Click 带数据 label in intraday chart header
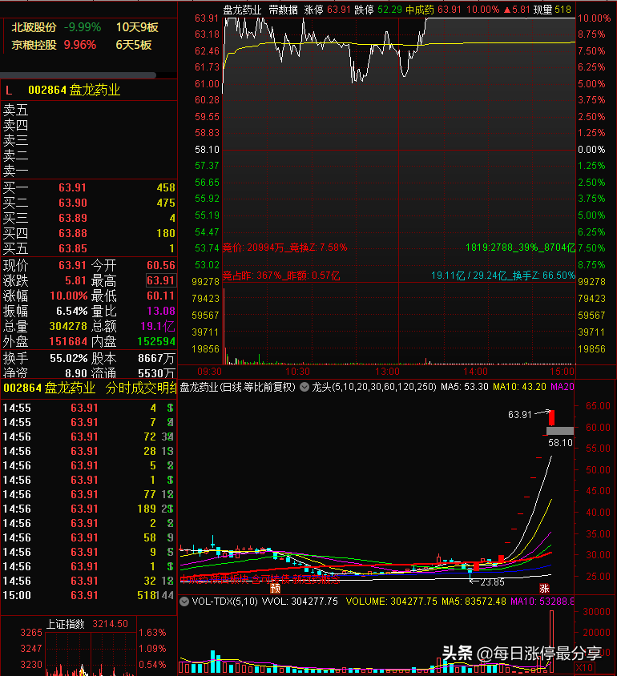The width and height of the screenshot is (617, 676). coord(284,10)
